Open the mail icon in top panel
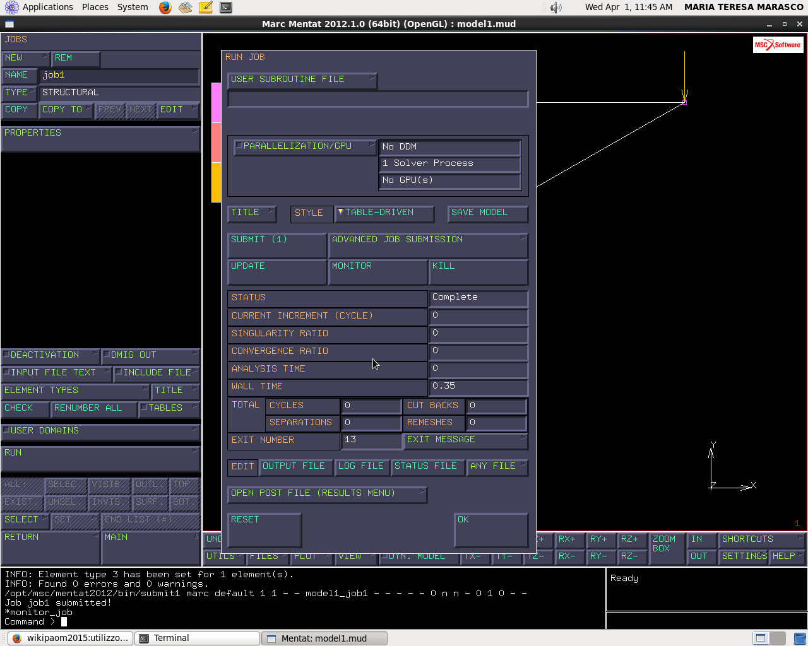808x646 pixels. [x=186, y=8]
